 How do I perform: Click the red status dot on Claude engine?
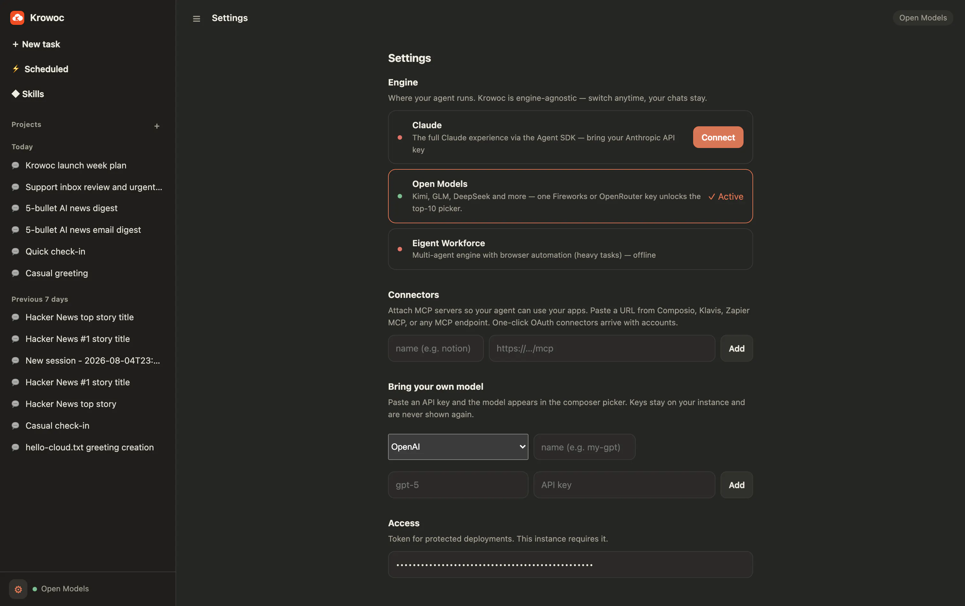pos(400,137)
